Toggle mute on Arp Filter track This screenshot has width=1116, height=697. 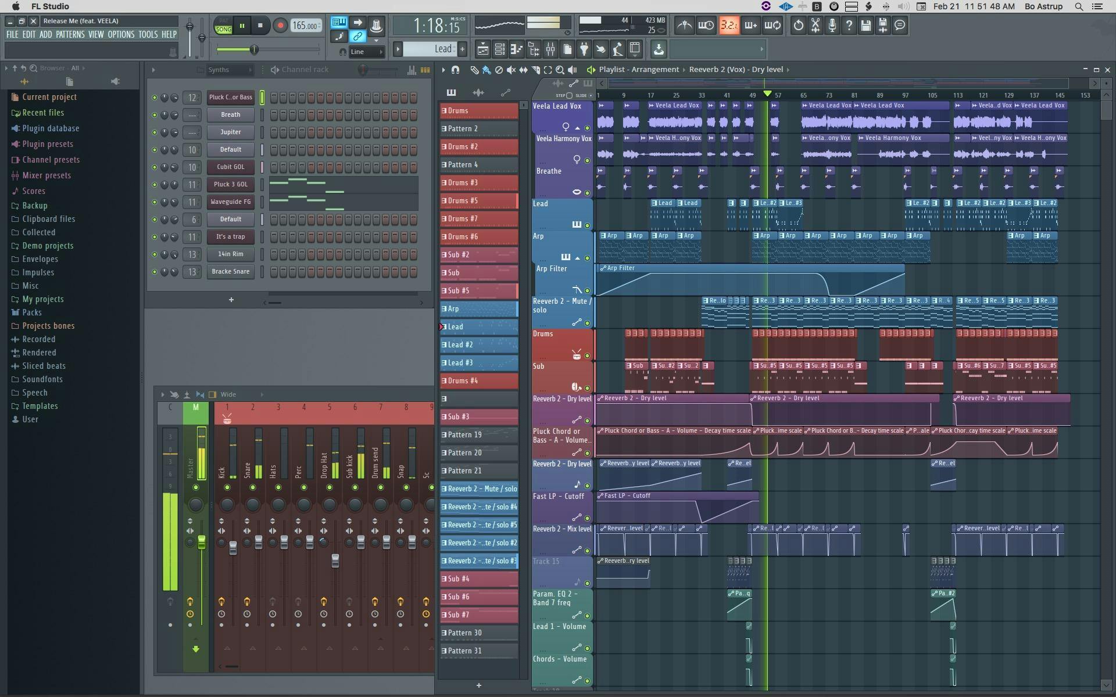pos(587,290)
